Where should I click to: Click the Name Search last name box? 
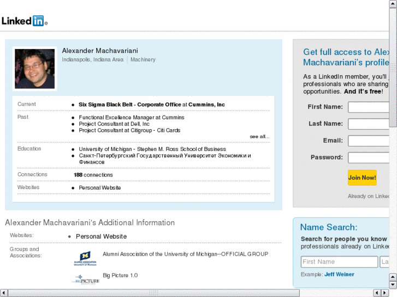[x=384, y=262]
